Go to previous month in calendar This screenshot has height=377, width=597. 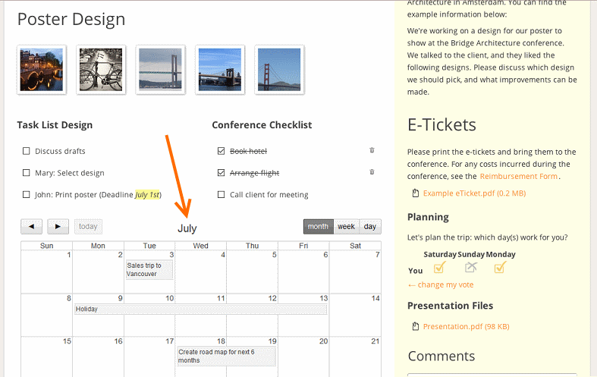[x=32, y=227]
